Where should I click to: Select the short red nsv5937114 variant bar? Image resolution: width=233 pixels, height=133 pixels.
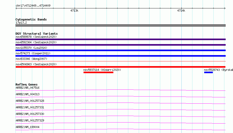point(98,72)
